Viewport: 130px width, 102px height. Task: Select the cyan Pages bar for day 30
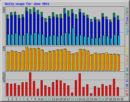click(119, 40)
